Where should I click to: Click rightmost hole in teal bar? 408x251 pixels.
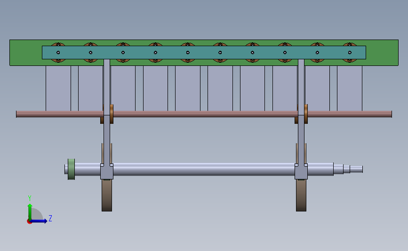click(350, 53)
